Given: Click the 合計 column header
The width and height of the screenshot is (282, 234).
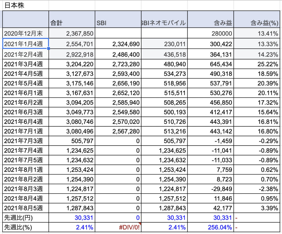Looking at the screenshot, I should (x=72, y=19).
